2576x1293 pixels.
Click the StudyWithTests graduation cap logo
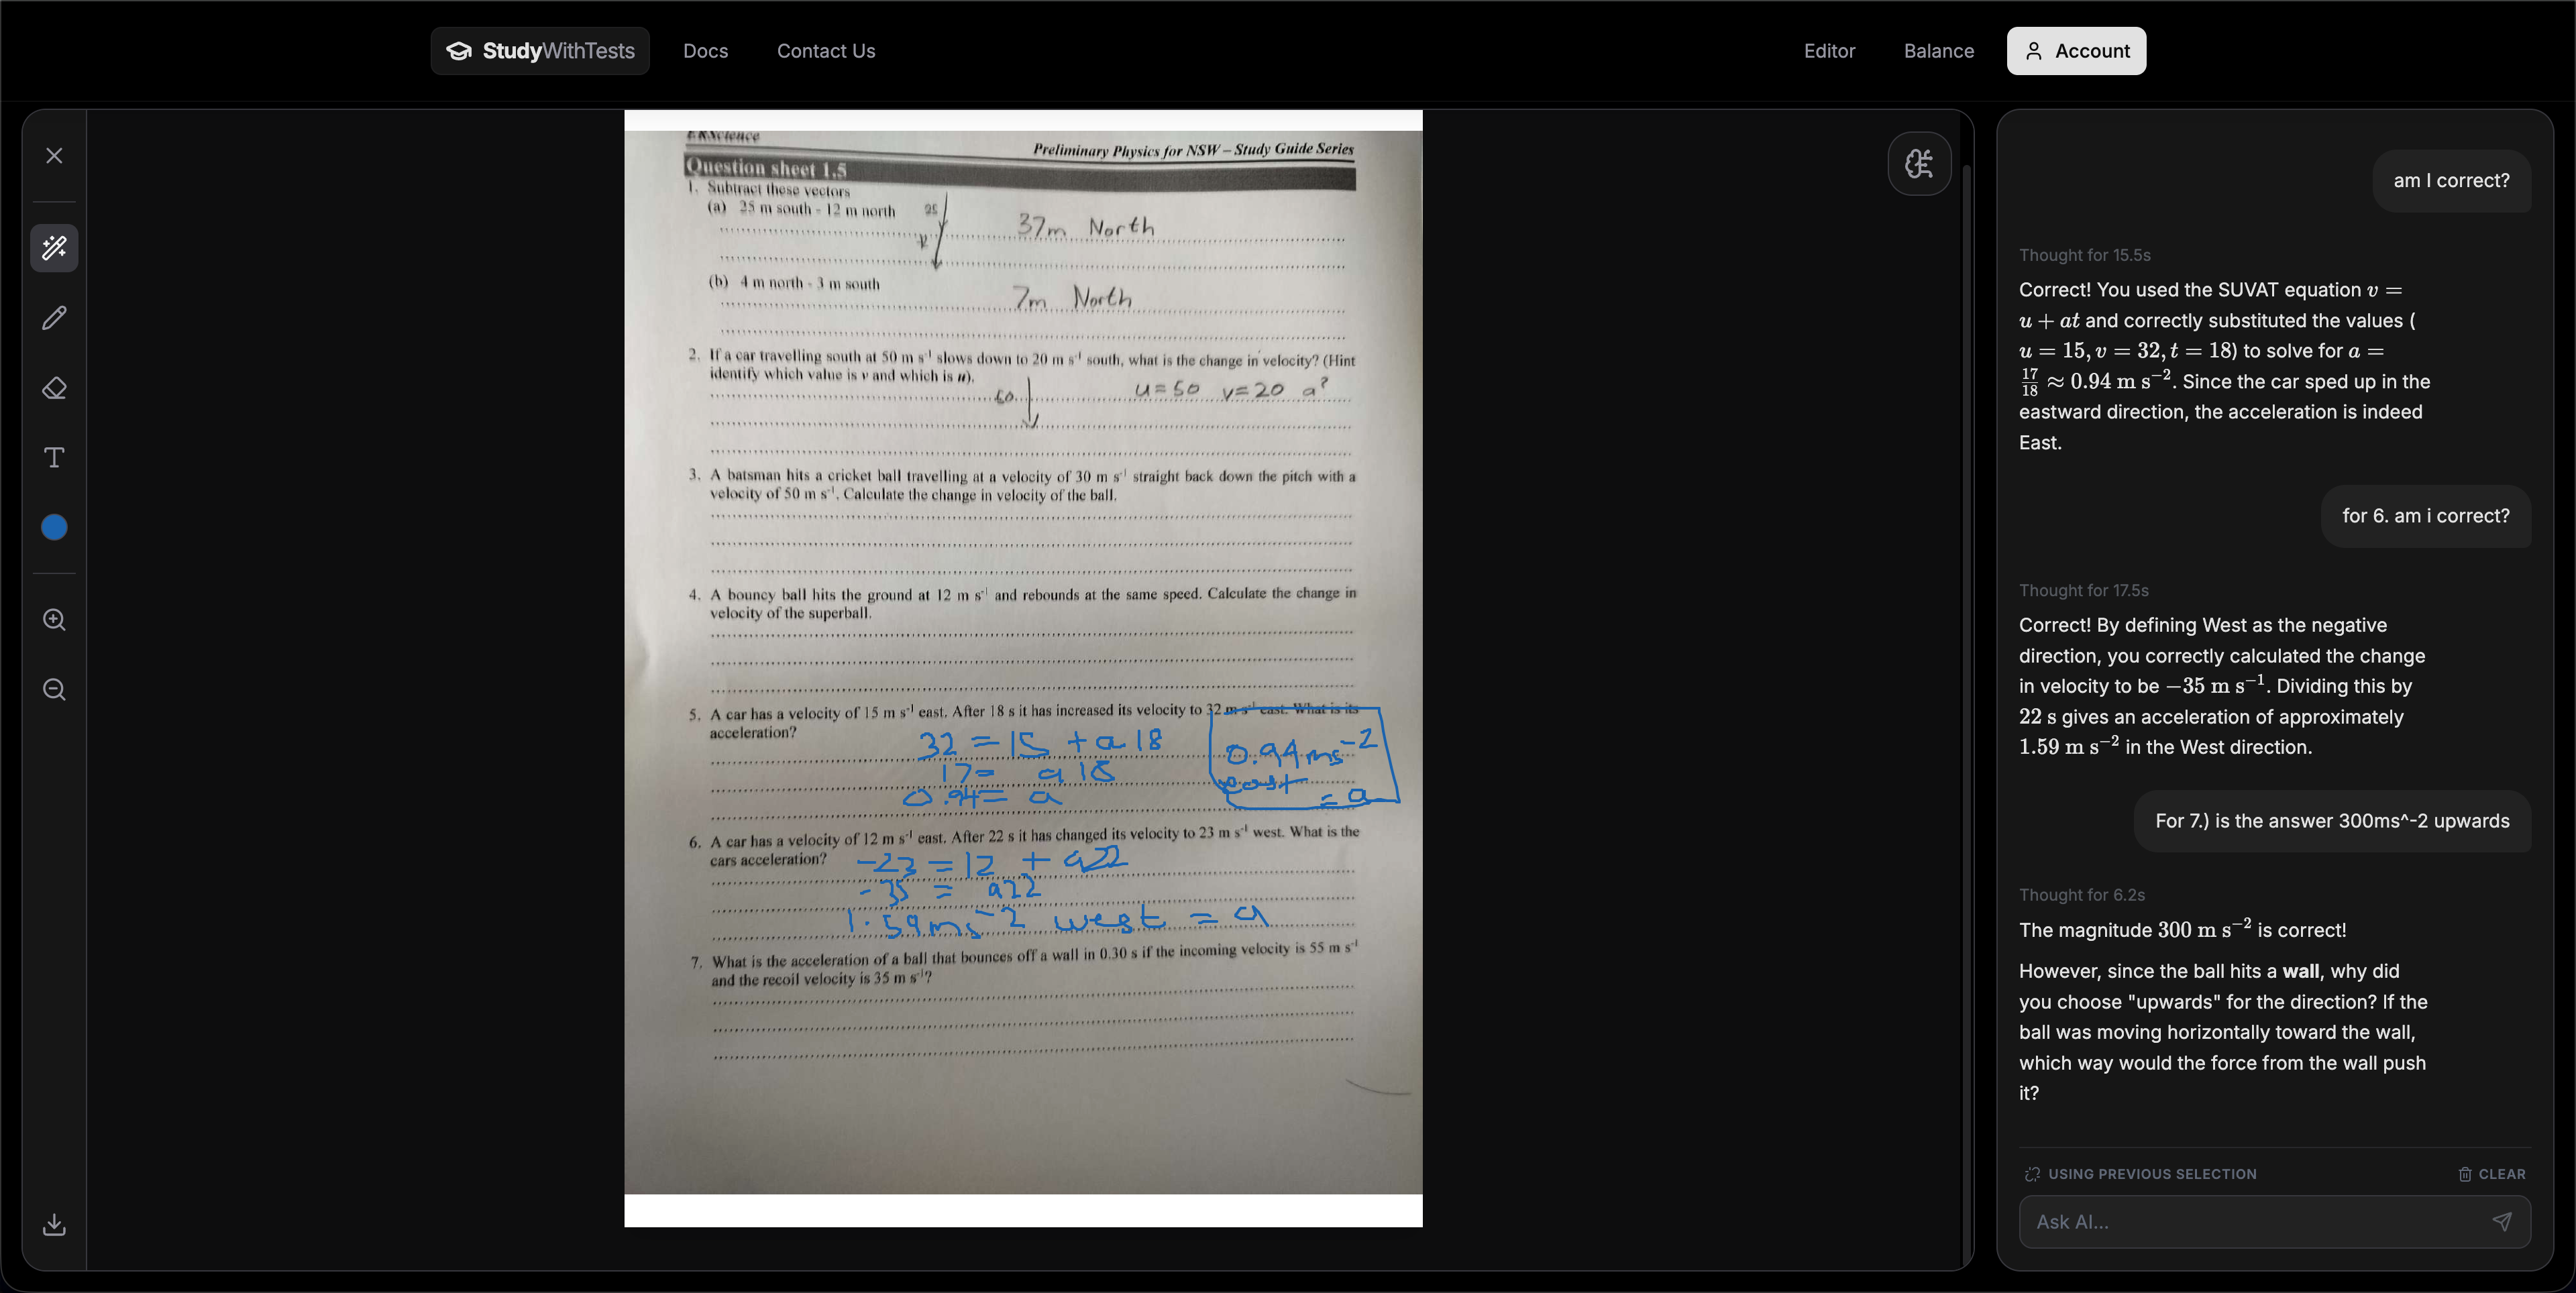click(459, 51)
